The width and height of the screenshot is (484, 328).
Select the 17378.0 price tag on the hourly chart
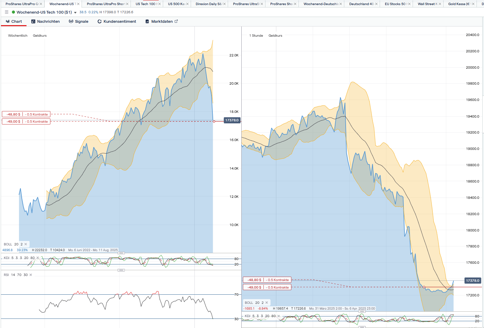pyautogui.click(x=473, y=281)
